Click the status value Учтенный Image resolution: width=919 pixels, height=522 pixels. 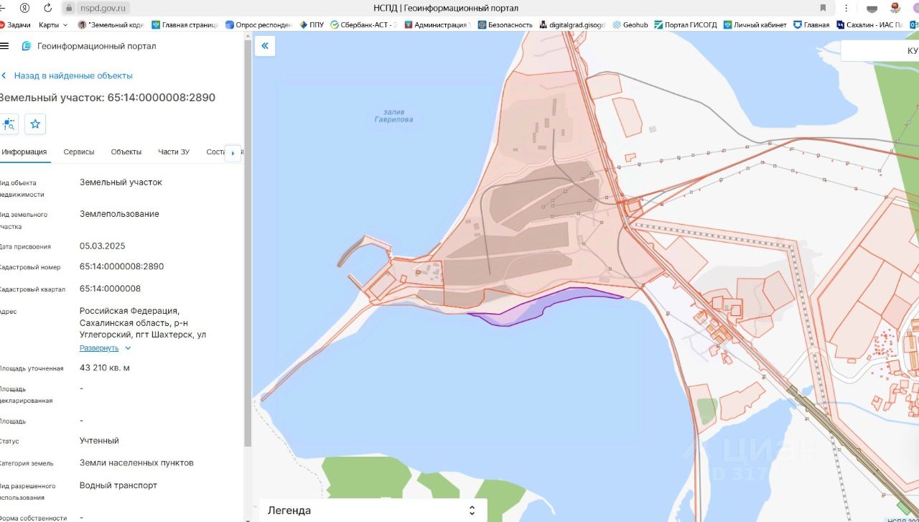pyautogui.click(x=100, y=441)
